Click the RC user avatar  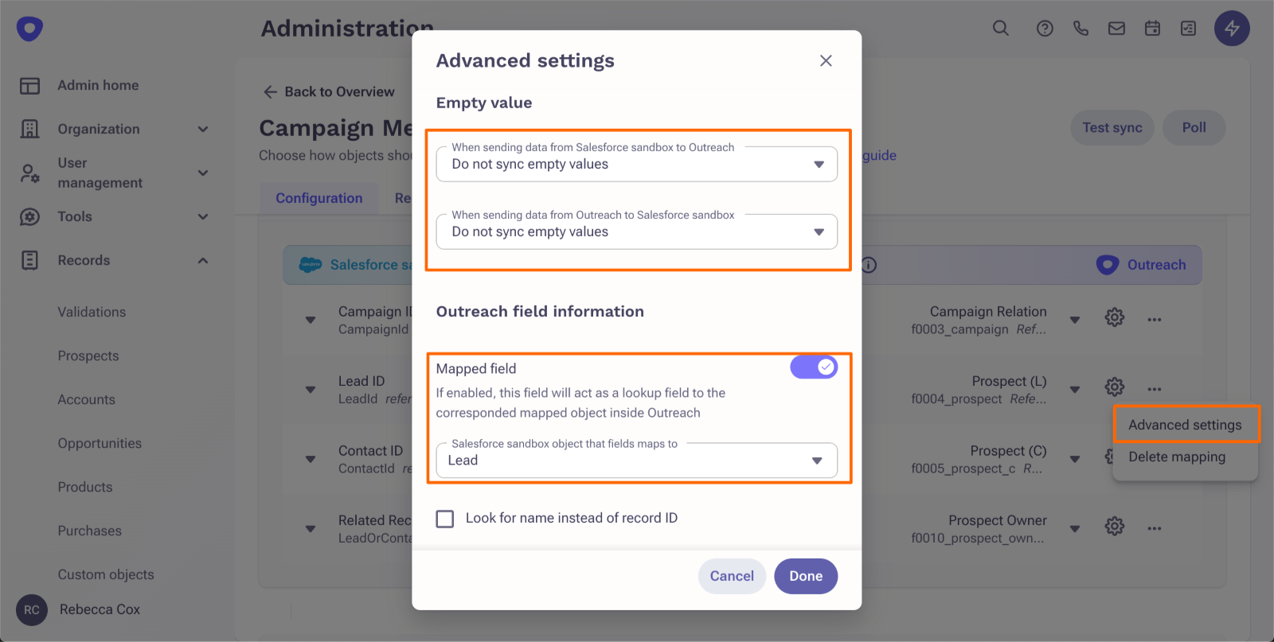click(32, 610)
